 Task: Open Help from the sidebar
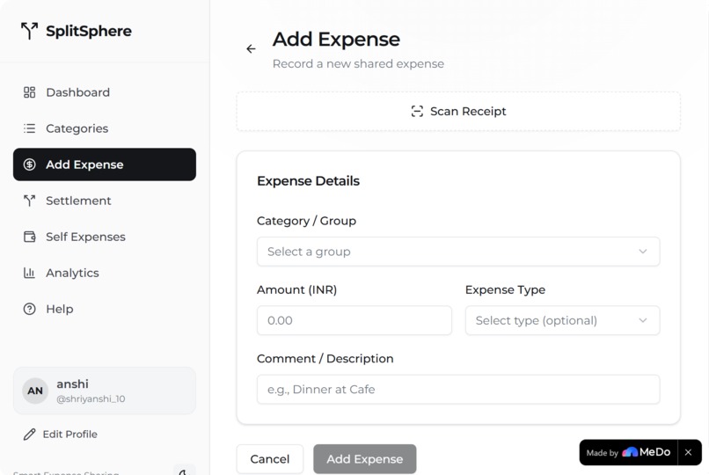(x=105, y=309)
